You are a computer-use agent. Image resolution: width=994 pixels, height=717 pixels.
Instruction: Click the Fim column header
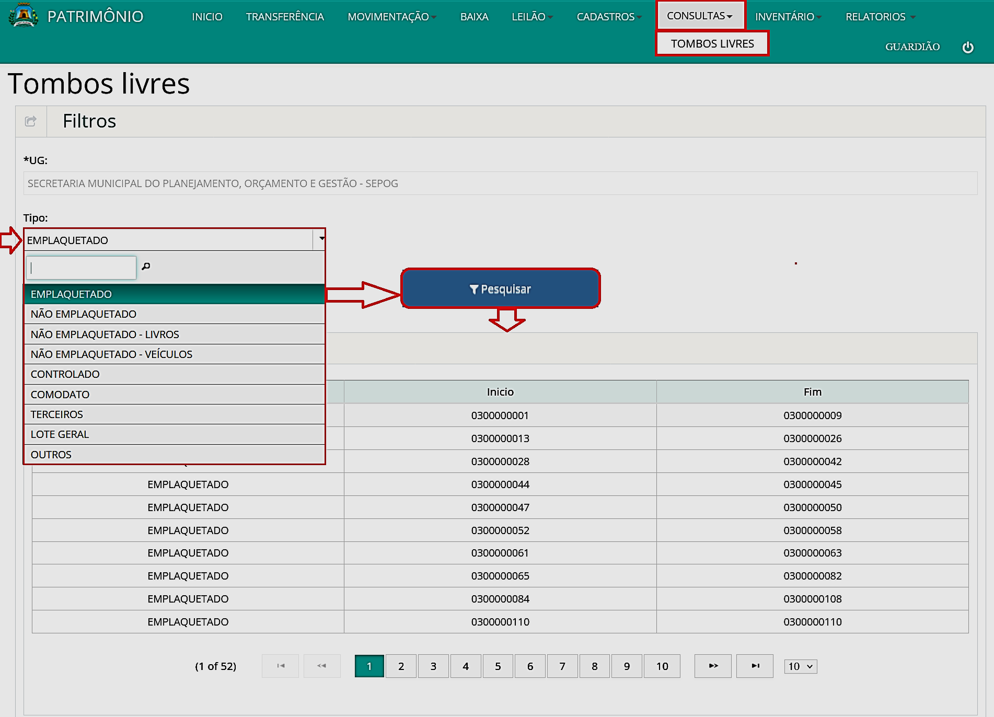coord(813,392)
